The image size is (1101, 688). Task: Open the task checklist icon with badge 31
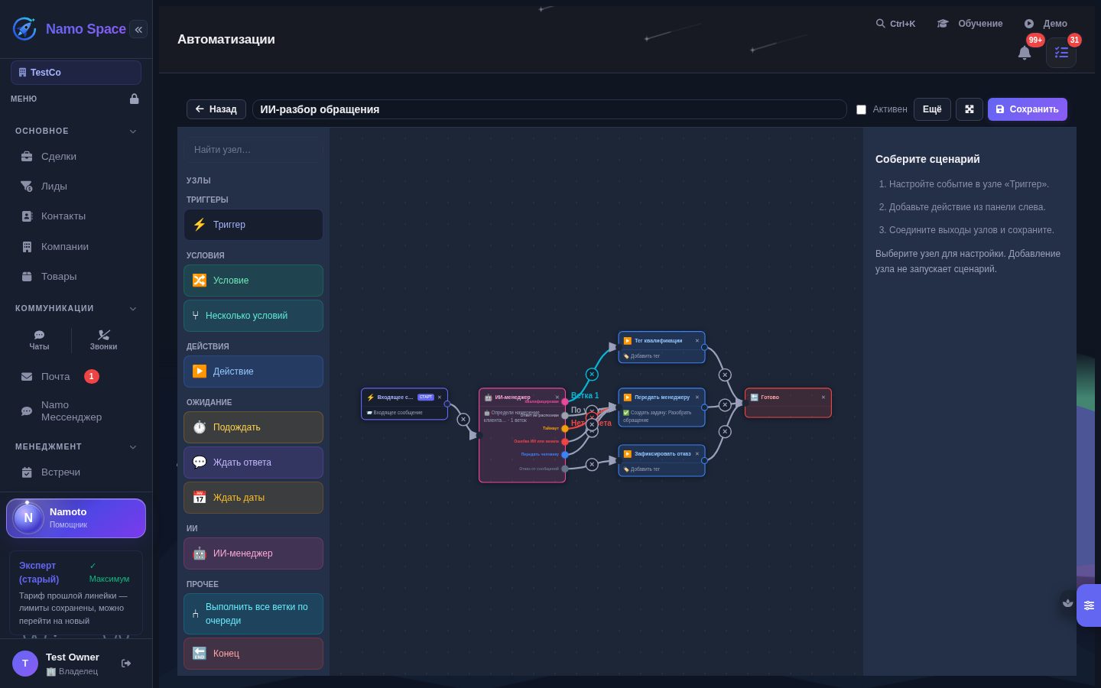(1061, 53)
